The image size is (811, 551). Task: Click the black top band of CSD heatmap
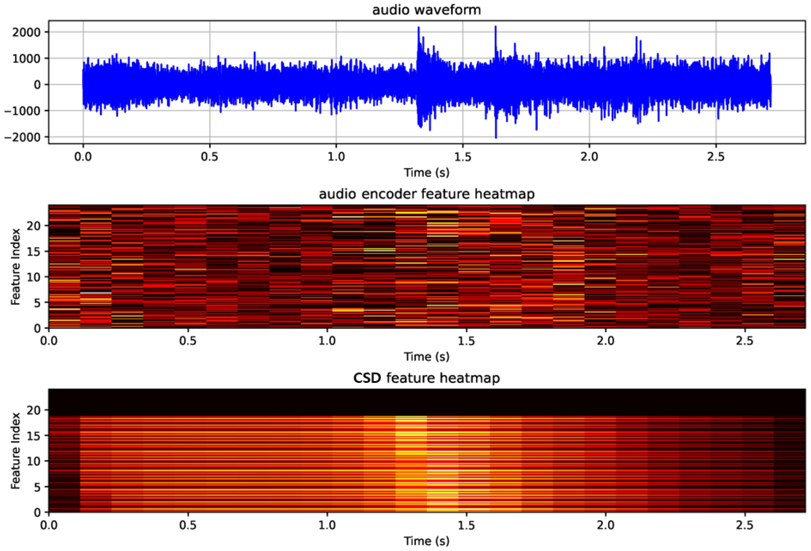point(426,402)
